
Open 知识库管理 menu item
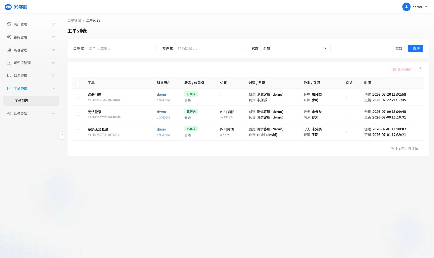[x=31, y=63]
